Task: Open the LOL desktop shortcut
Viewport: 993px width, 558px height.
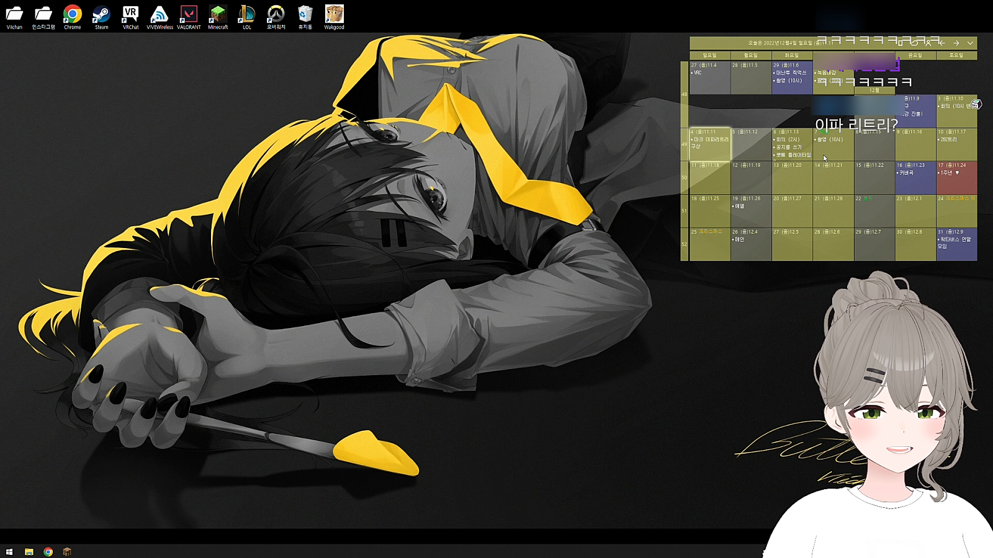Action: [247, 17]
